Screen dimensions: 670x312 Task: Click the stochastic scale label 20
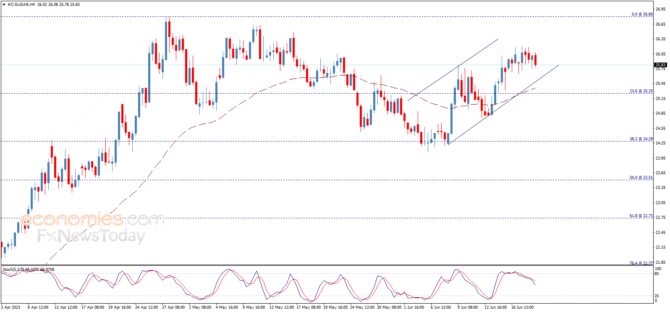pos(657,296)
